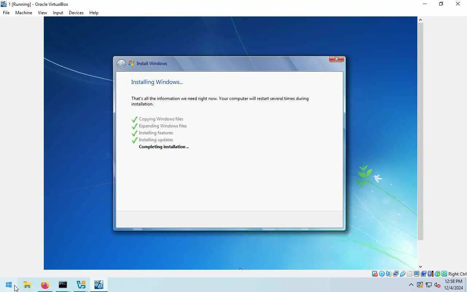
Task: Launch Firefox from the taskbar
Action: click(x=45, y=285)
